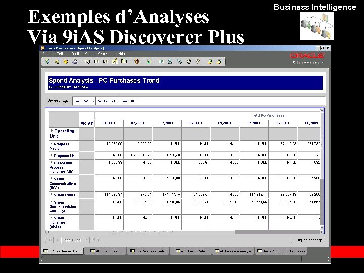
Task: Expand the Operating Unit header triangle
Action: point(52,131)
